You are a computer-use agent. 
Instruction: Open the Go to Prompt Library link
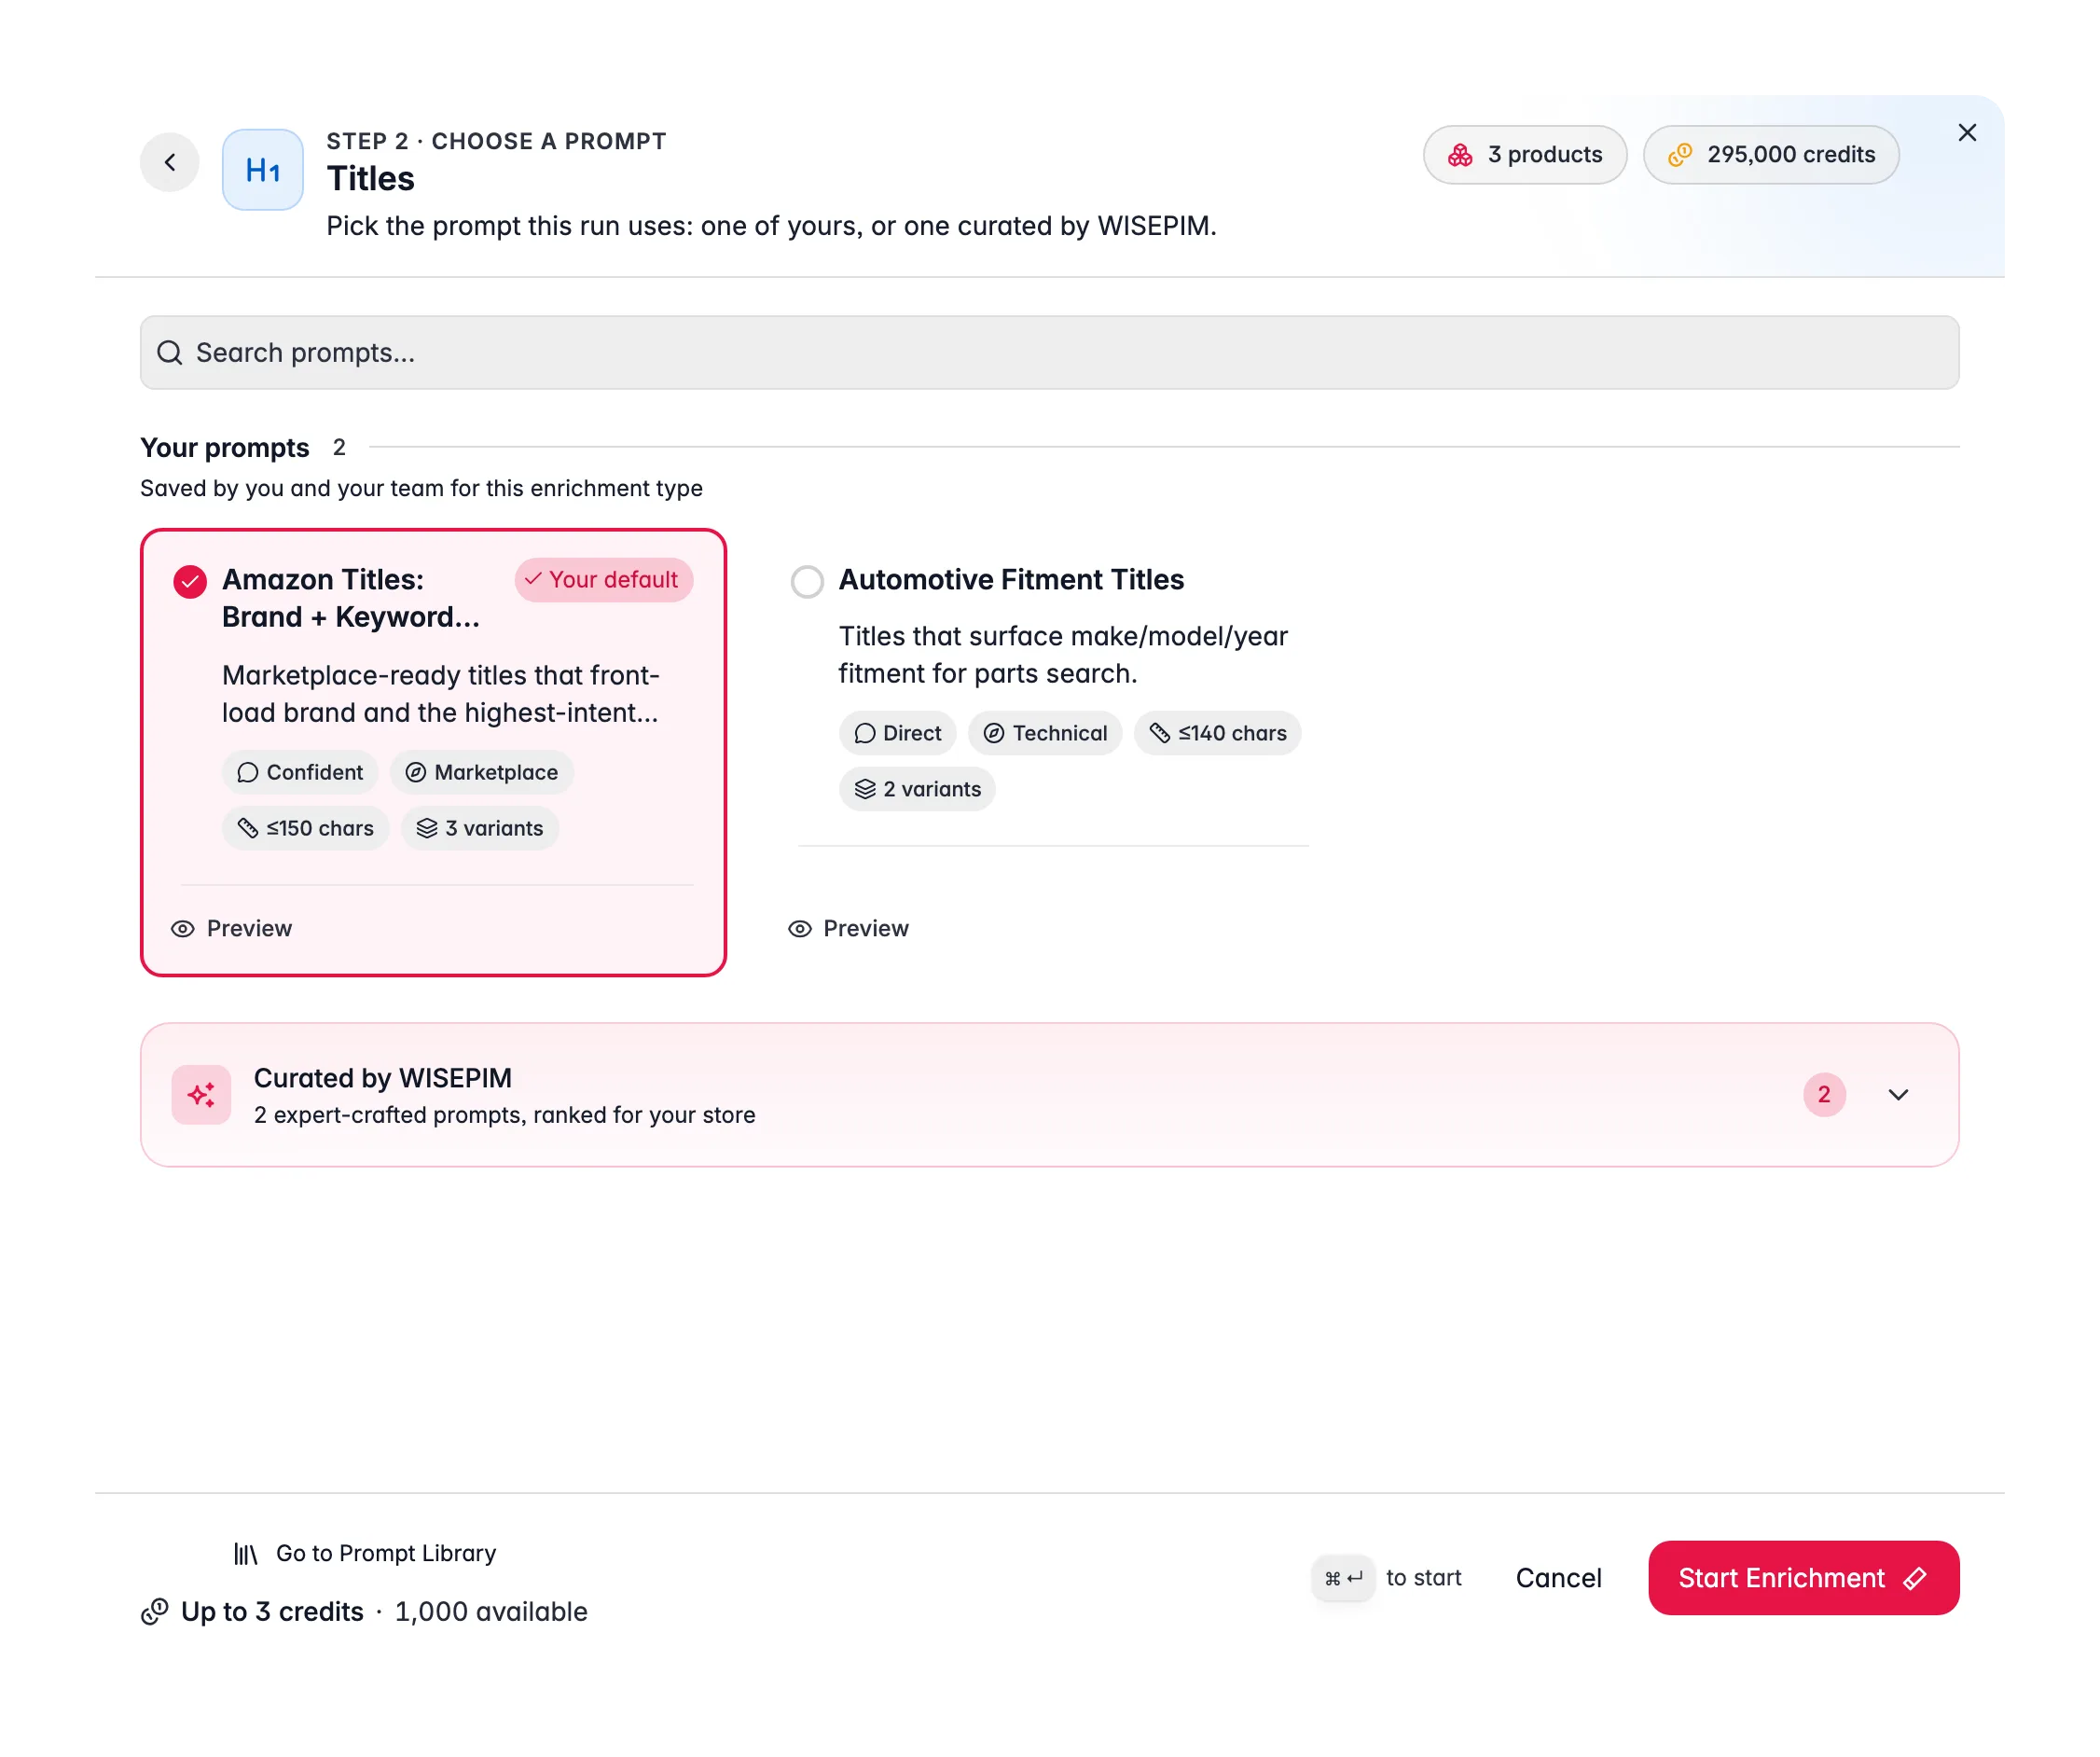365,1554
